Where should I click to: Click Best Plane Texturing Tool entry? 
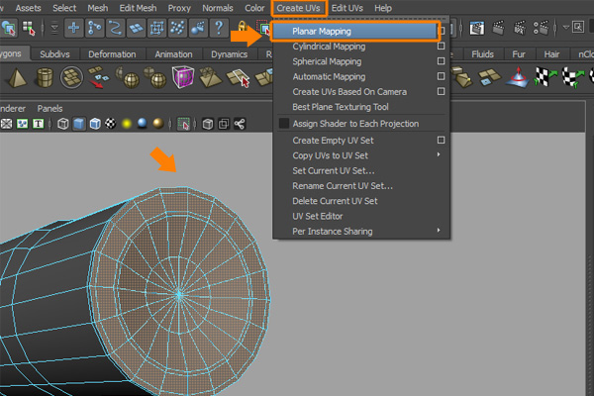coord(341,107)
